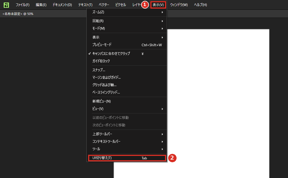Open グリッドおよび軸... dialog
The image size is (288, 178).
click(x=127, y=85)
